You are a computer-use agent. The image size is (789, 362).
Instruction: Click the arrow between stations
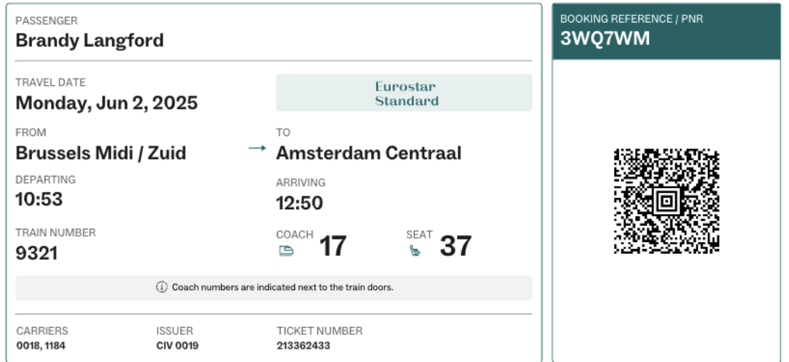pyautogui.click(x=257, y=149)
